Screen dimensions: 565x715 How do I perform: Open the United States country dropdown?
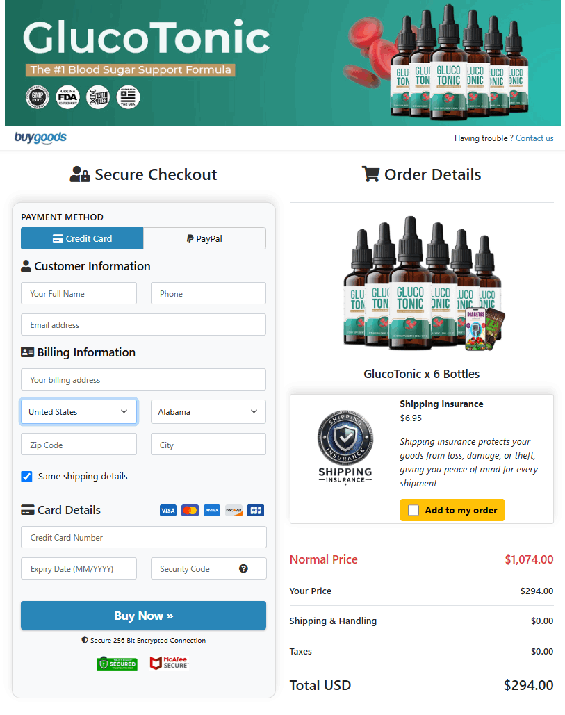coord(79,412)
